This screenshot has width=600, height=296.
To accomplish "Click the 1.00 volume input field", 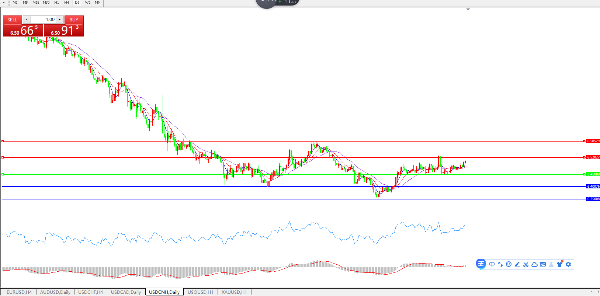I will [x=43, y=20].
